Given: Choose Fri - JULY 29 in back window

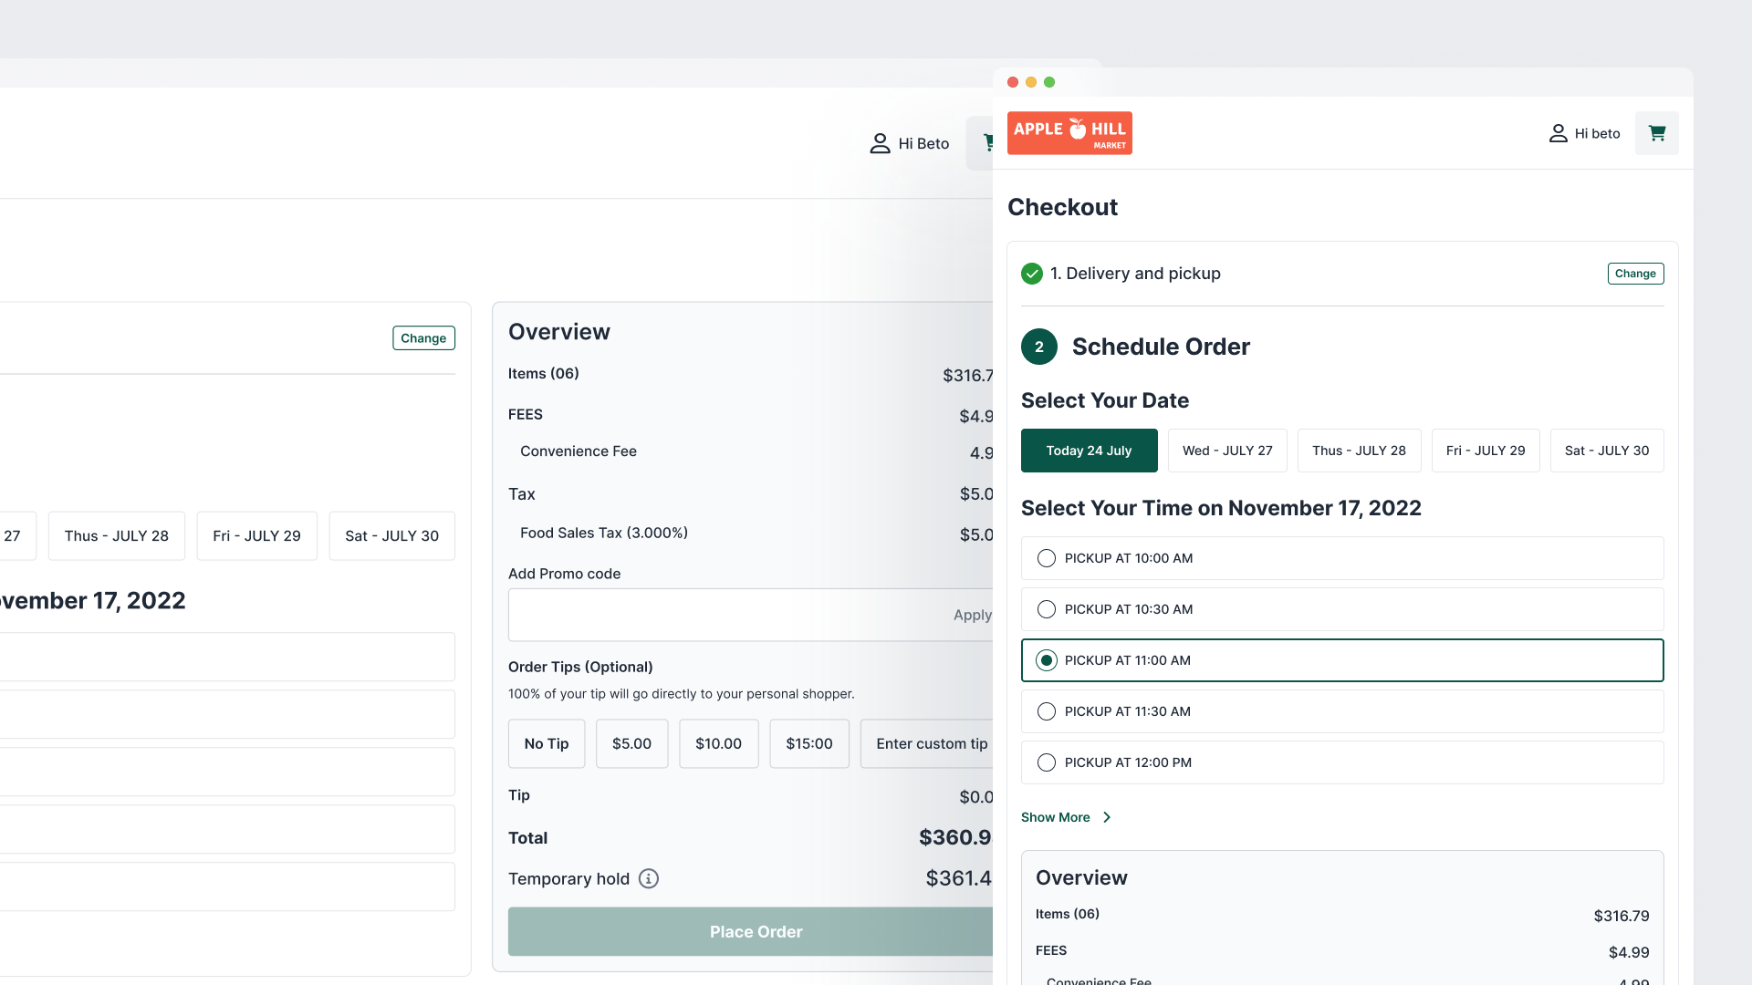Looking at the screenshot, I should tap(256, 536).
